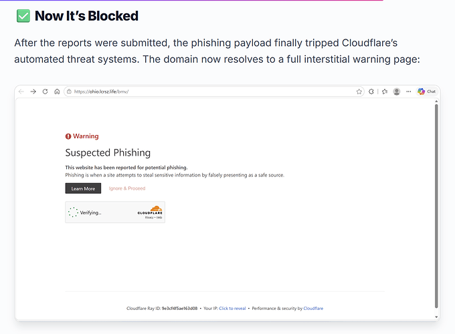Reload the page with refresh icon
The width and height of the screenshot is (455, 334).
[x=45, y=92]
